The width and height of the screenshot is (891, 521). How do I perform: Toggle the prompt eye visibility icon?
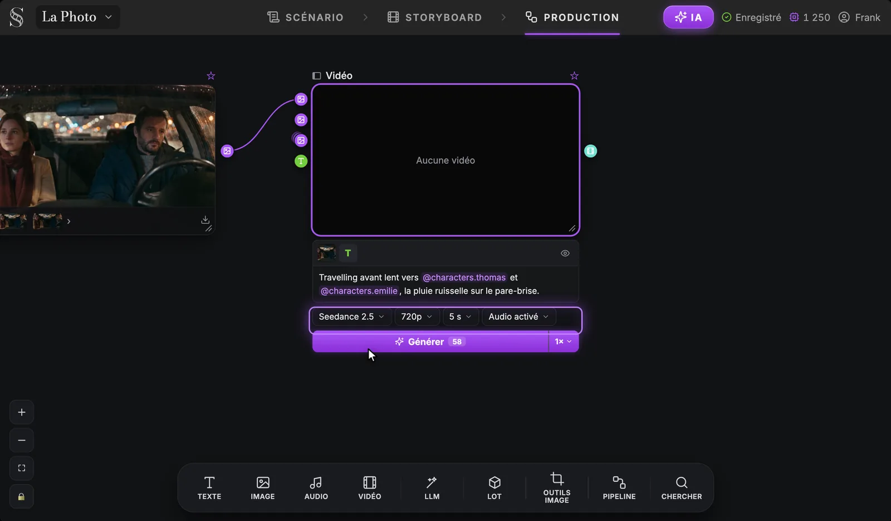565,253
